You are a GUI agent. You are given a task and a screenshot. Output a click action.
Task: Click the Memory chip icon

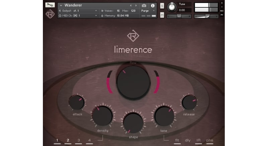(x=102, y=16)
